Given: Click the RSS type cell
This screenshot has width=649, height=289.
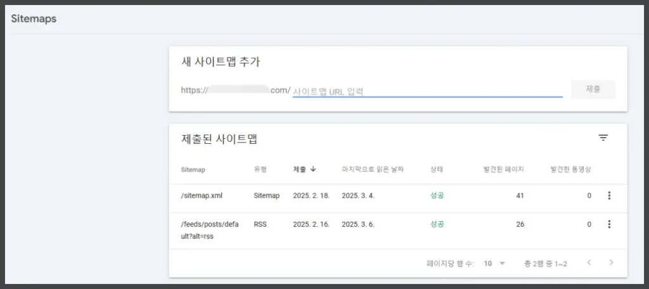Looking at the screenshot, I should pyautogui.click(x=260, y=224).
